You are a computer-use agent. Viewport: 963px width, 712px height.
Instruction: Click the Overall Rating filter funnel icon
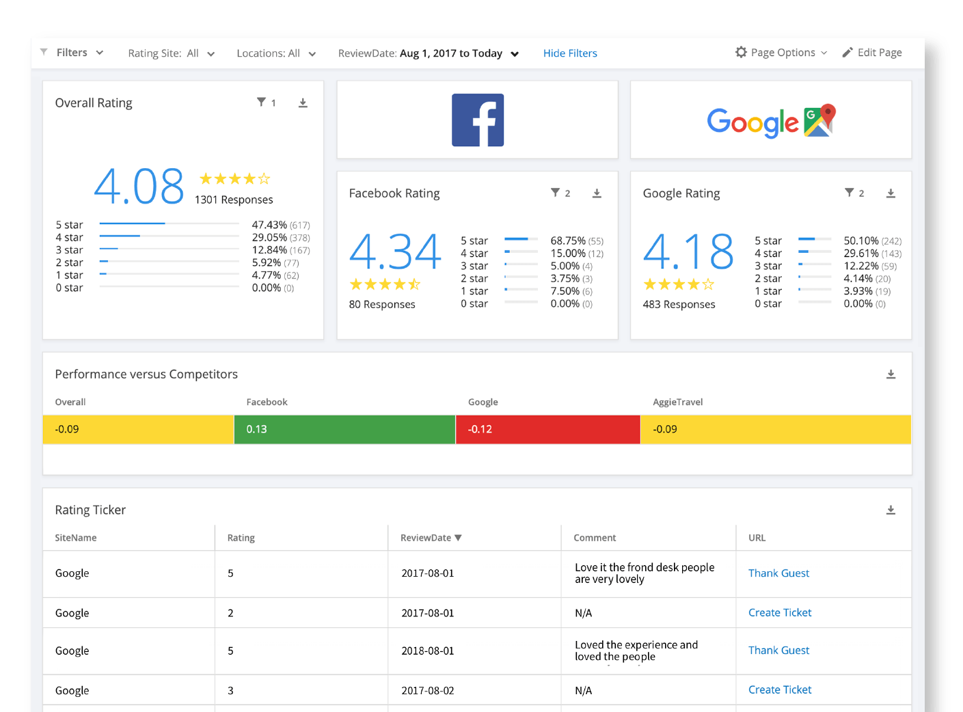coord(261,102)
